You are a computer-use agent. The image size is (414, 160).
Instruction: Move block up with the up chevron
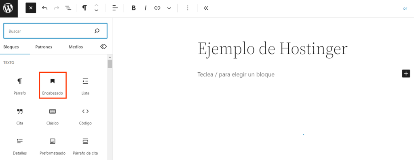point(96,6)
